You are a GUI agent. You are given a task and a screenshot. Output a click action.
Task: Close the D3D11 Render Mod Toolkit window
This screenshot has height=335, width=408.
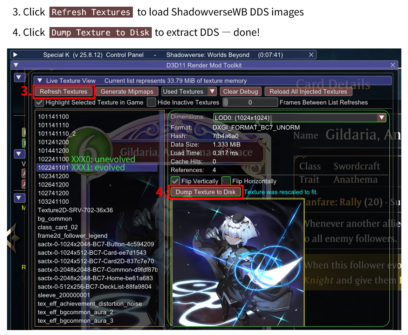pos(393,65)
